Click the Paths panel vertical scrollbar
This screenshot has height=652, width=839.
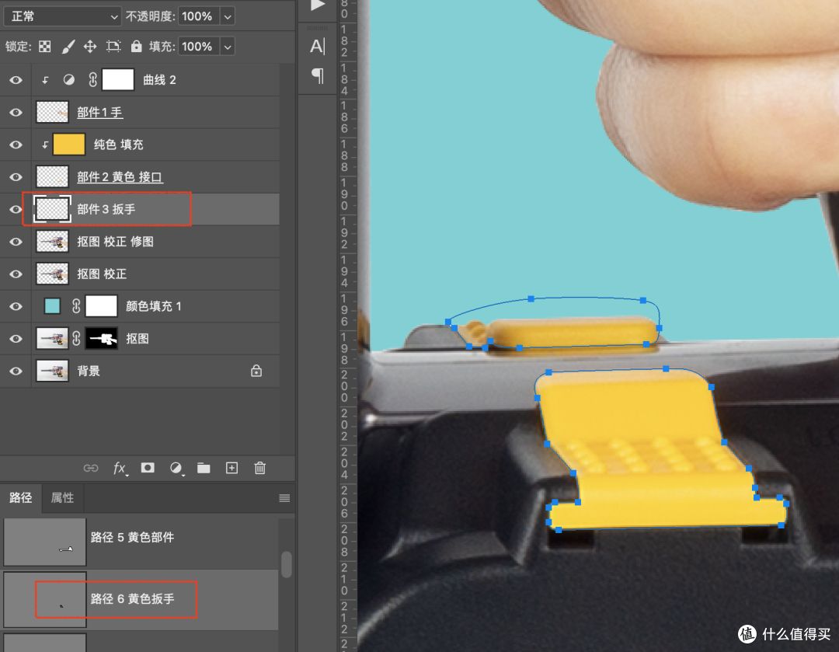tap(287, 565)
